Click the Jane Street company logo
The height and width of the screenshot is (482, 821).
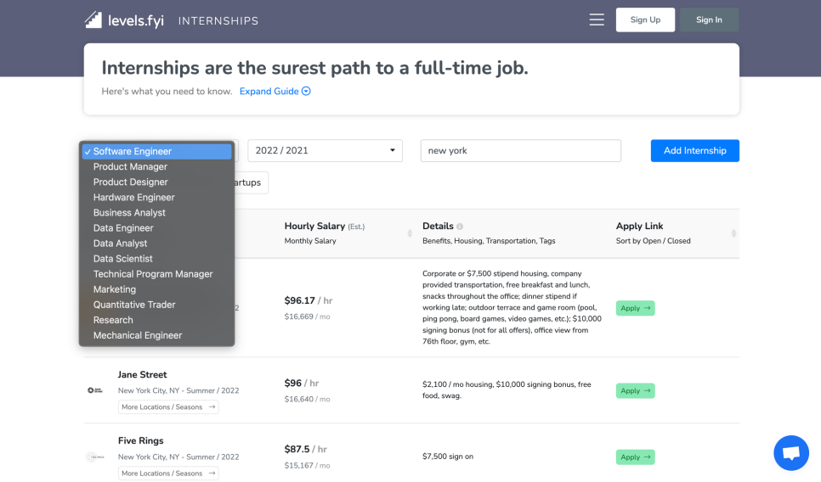coord(95,390)
